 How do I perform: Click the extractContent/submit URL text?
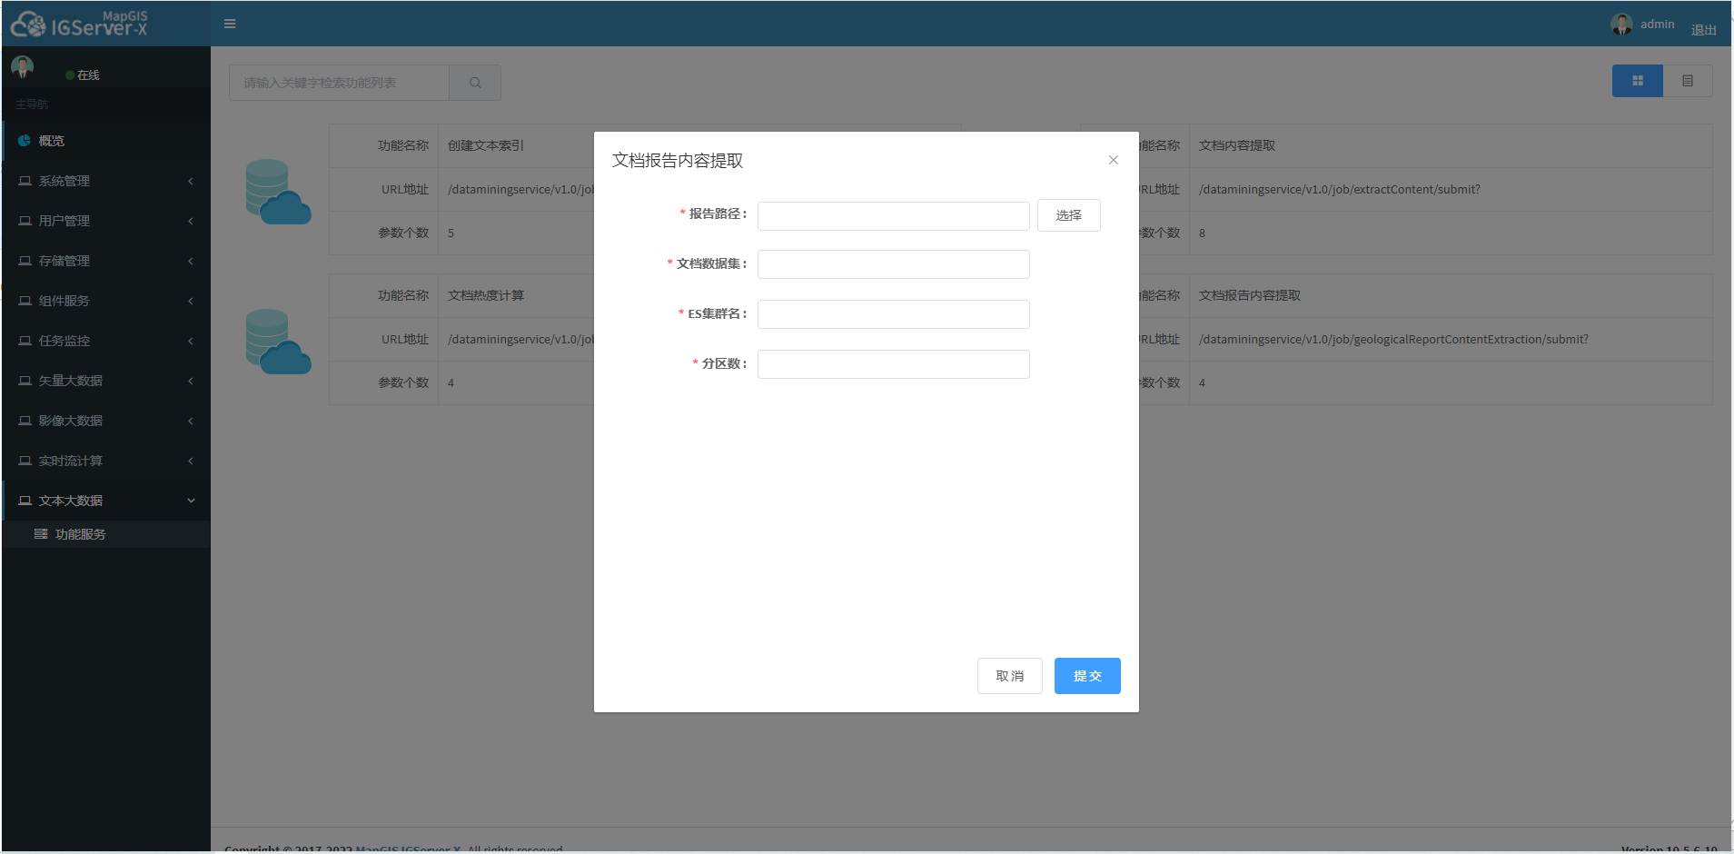[x=1339, y=189]
